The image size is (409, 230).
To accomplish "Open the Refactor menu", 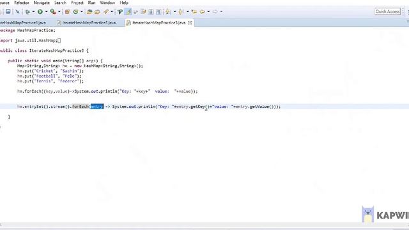I will tap(21, 3).
